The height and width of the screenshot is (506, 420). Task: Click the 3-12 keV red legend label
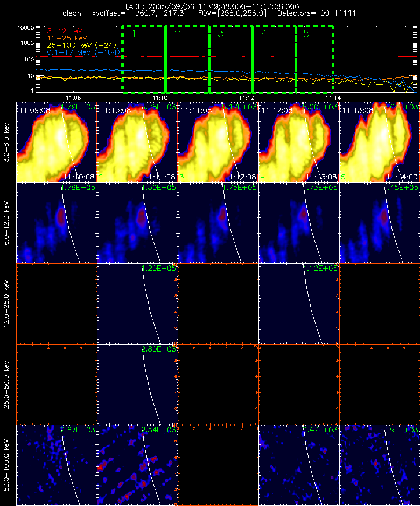[x=65, y=31]
